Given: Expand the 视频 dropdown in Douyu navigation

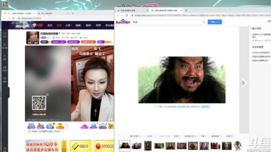Looking at the screenshot, I should 79,25.
